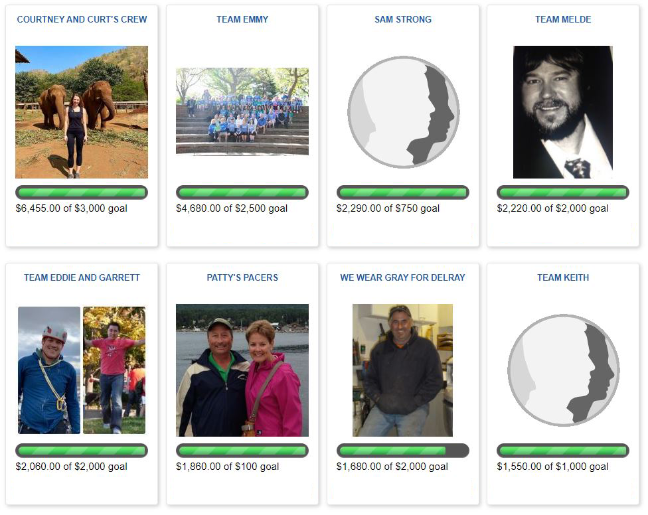
Task: Open the Team Melde title link
Action: pyautogui.click(x=563, y=19)
